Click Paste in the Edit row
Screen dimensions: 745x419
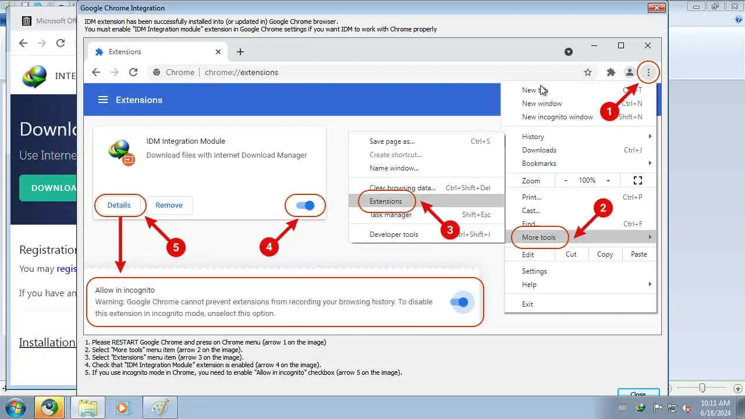pos(638,254)
